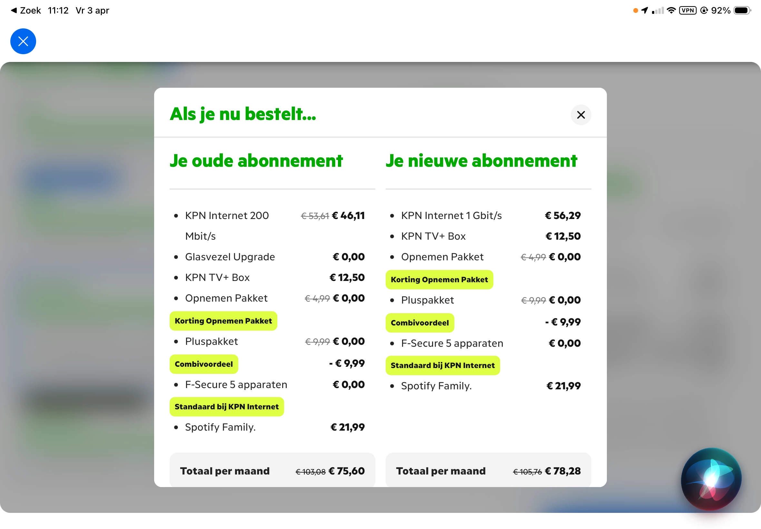Tap the VPN status icon
This screenshot has width=761, height=529.
tap(687, 10)
